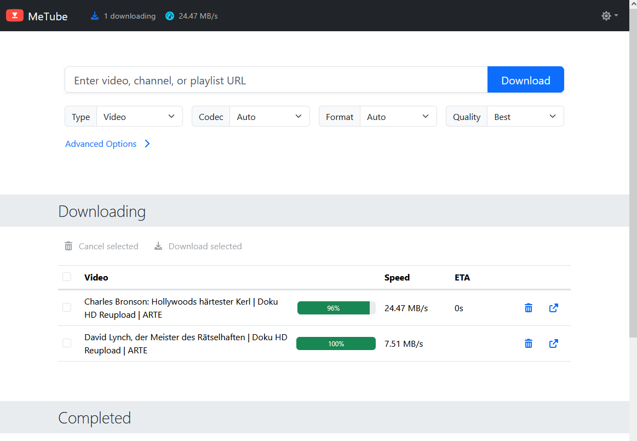Click the speed gauge icon in navbar
Image resolution: width=637 pixels, height=441 pixels.
click(x=170, y=16)
